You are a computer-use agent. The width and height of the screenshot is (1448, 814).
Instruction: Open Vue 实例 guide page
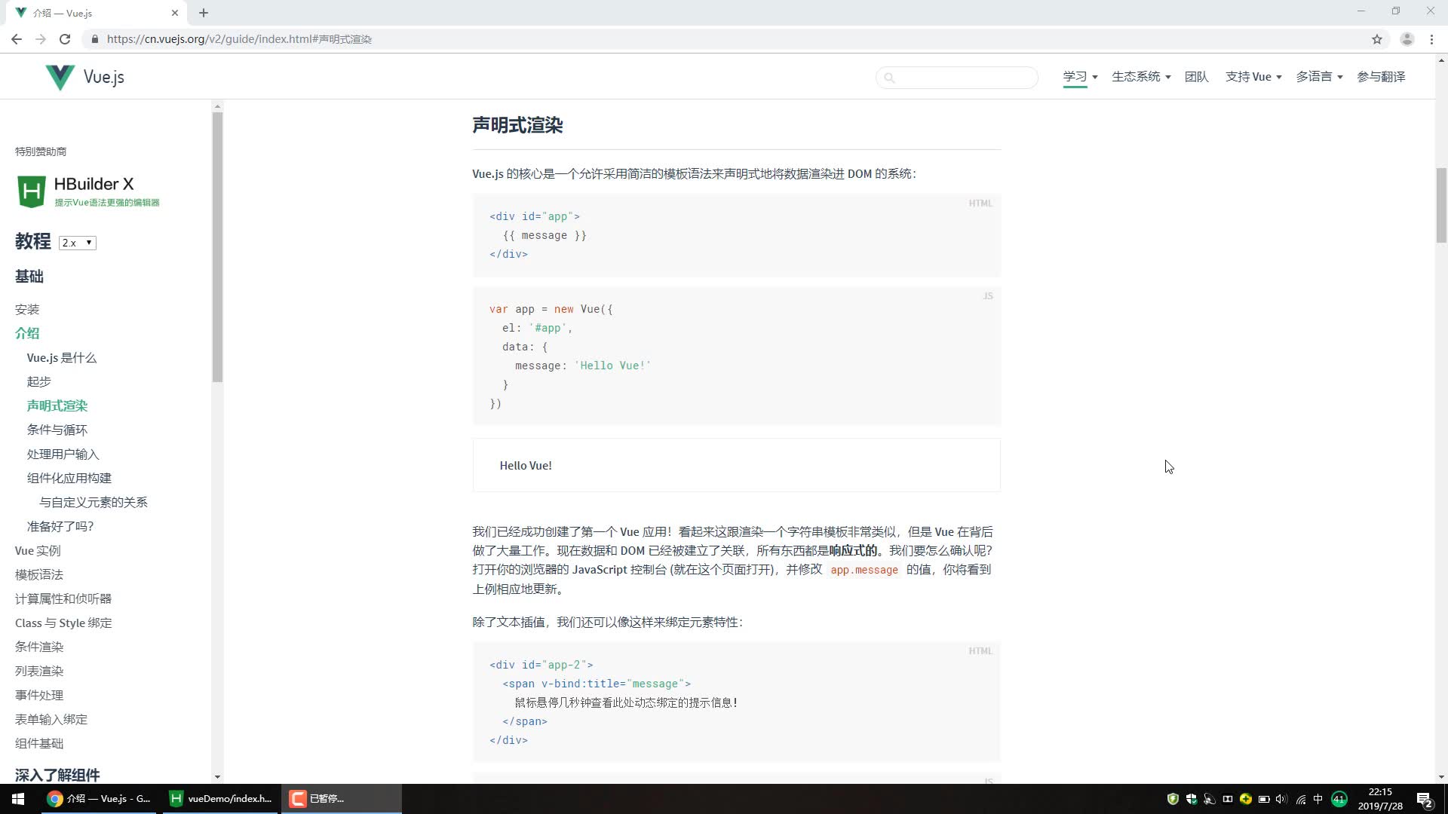[38, 551]
